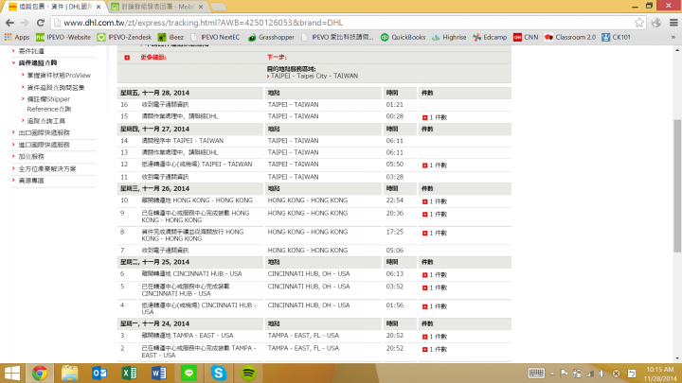Open sidebar item 加值服務
Image resolution: width=682 pixels, height=383 pixels.
[31, 157]
